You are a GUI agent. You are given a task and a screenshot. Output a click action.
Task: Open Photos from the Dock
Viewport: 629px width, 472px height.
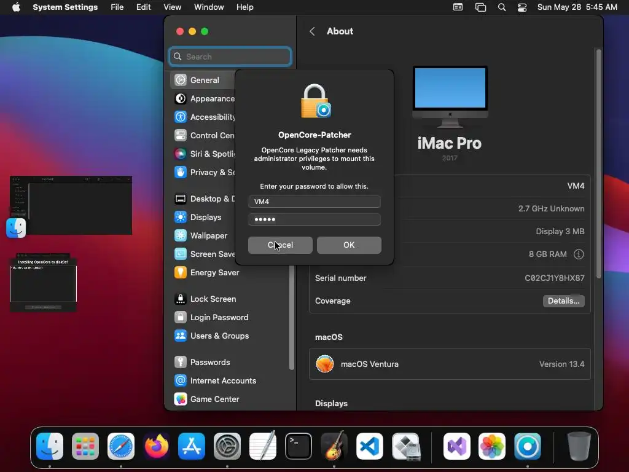492,446
